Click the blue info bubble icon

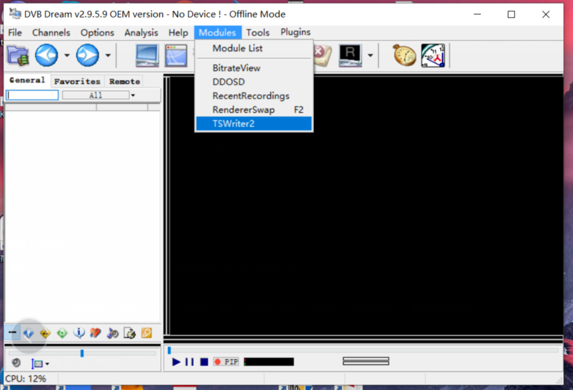coord(79,333)
